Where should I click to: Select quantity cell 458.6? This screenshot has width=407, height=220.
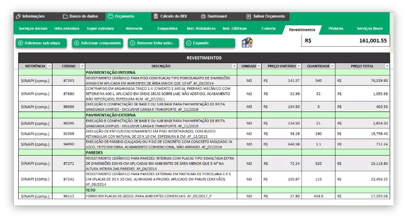coord(318,196)
